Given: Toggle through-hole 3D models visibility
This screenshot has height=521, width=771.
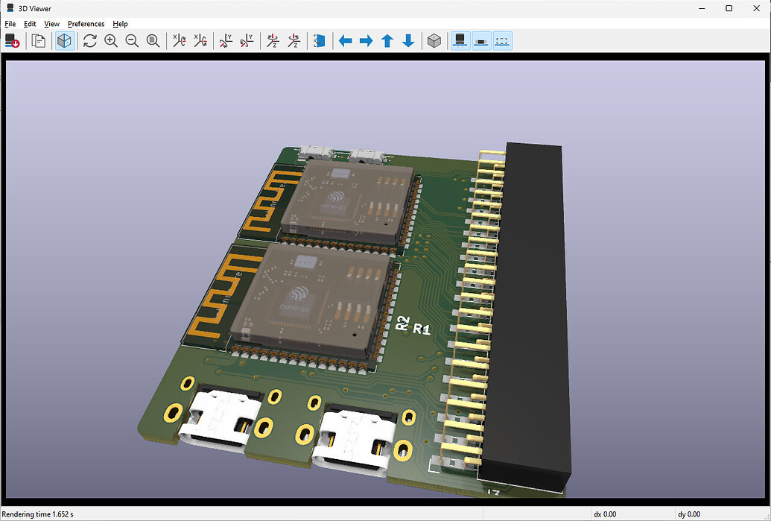Looking at the screenshot, I should pos(461,41).
